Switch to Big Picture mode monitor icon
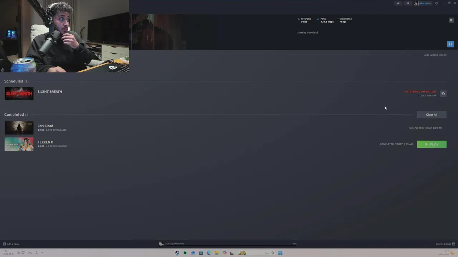 click(437, 3)
